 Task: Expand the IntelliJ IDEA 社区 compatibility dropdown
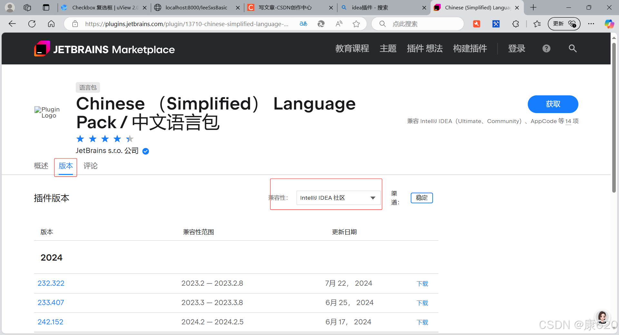pyautogui.click(x=339, y=198)
